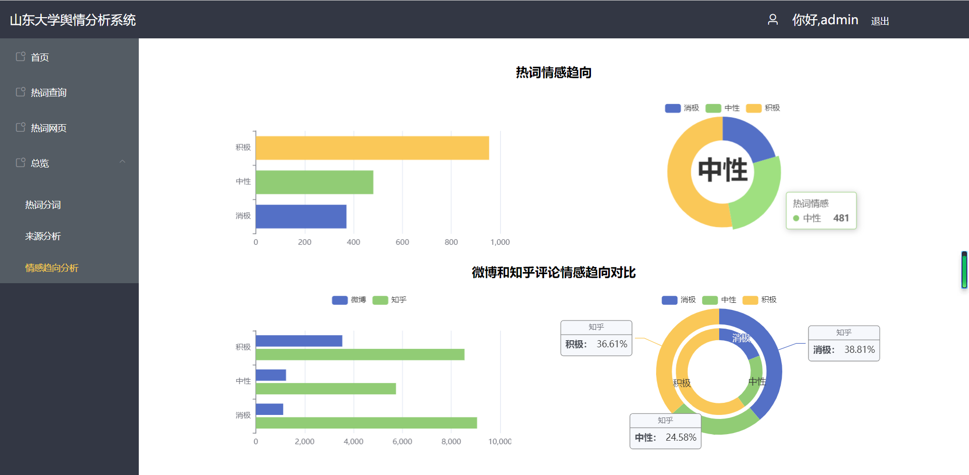Viewport: 969px width, 475px height.
Task: Open the 热词网页 menu item
Action: [69, 128]
